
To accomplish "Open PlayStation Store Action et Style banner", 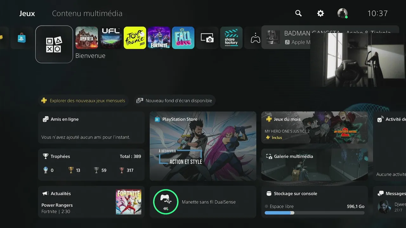I will 203,146.
